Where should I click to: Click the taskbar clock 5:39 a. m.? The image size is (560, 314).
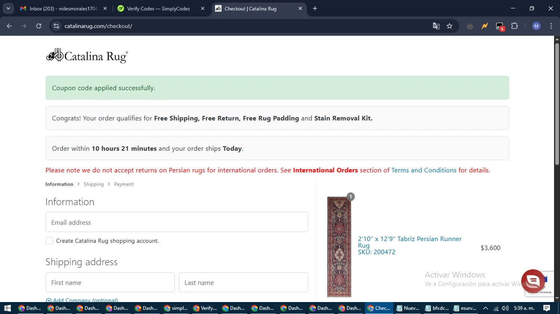click(524, 308)
